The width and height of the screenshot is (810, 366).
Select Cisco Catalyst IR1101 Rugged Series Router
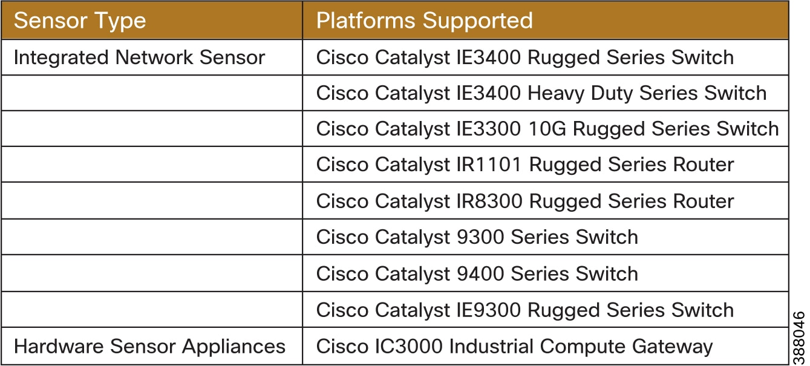(525, 165)
